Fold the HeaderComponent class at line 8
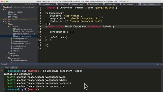The width and height of the screenshot is (163, 92). [46, 27]
